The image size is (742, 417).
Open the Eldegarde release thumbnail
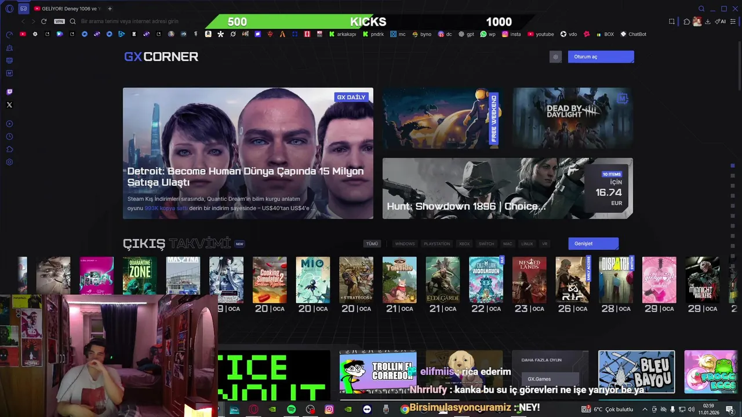pyautogui.click(x=443, y=280)
